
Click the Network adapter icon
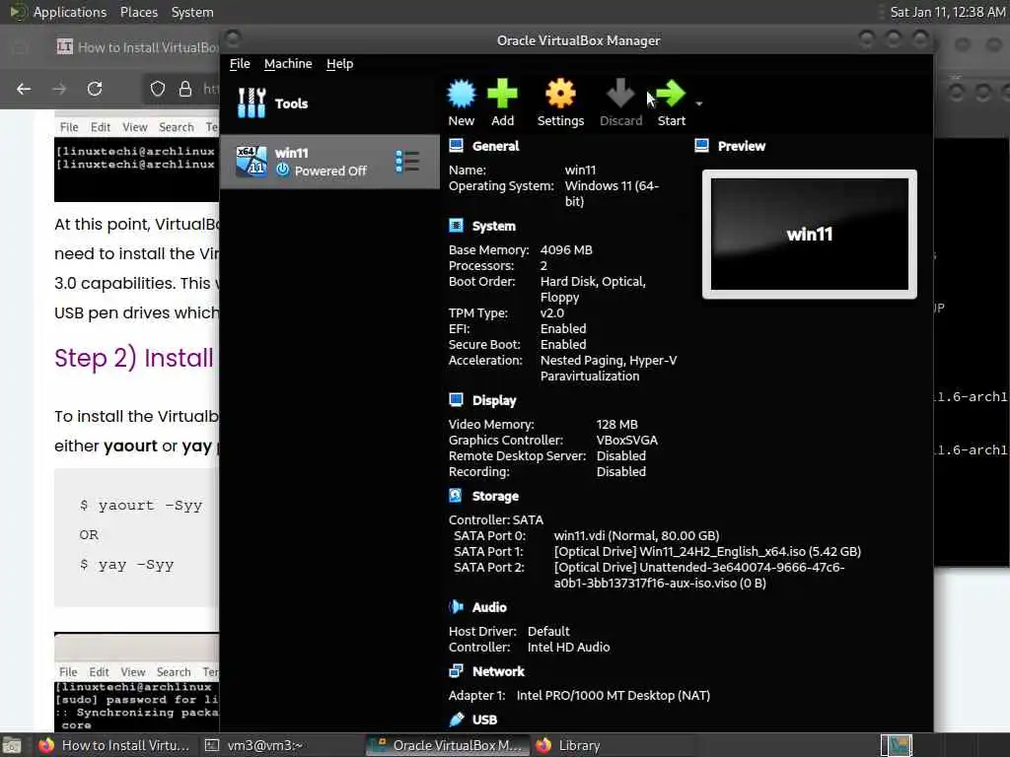456,671
